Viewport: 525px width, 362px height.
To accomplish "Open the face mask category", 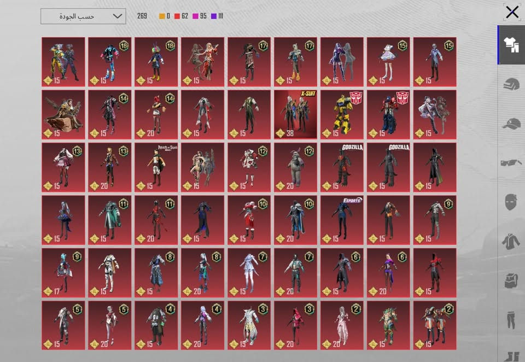I will pos(511,202).
